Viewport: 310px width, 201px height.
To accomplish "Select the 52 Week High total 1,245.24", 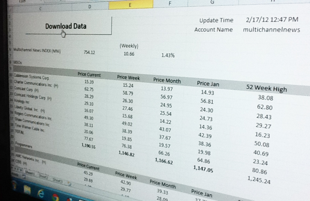I will pyautogui.click(x=259, y=180).
